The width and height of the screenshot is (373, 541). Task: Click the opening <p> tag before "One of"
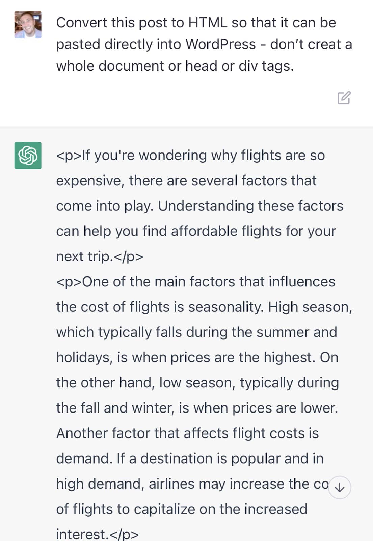coord(69,282)
